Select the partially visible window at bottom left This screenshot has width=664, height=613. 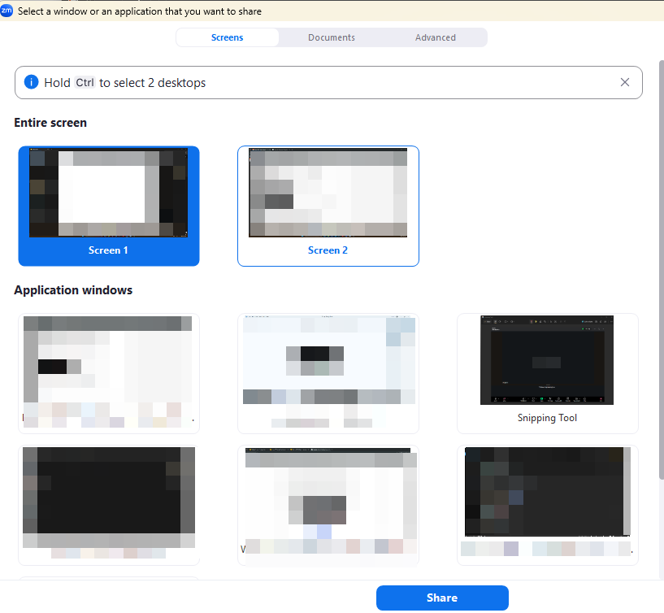109,578
